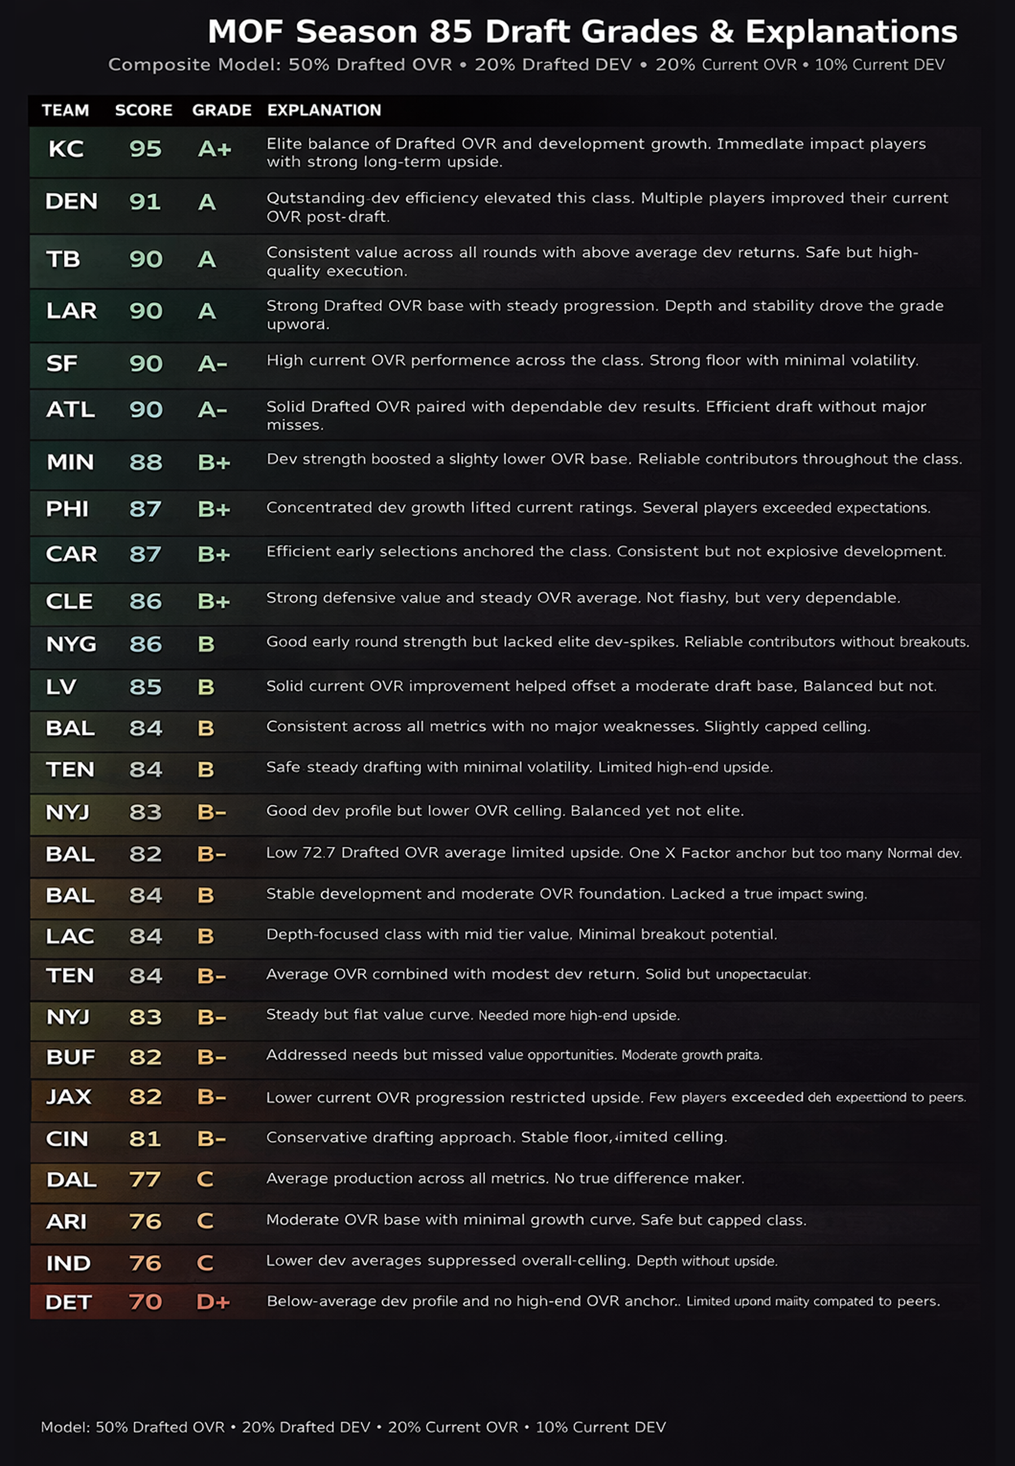
Task: Click the page title MOF Season 85
Action: pyautogui.click(x=582, y=31)
